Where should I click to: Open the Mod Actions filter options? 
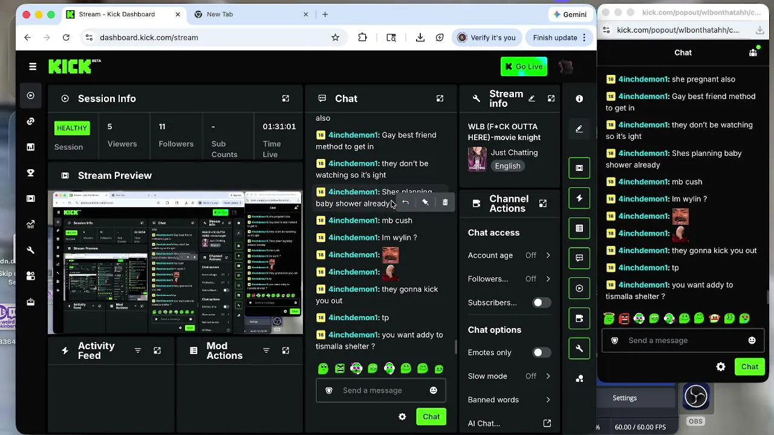coord(266,351)
